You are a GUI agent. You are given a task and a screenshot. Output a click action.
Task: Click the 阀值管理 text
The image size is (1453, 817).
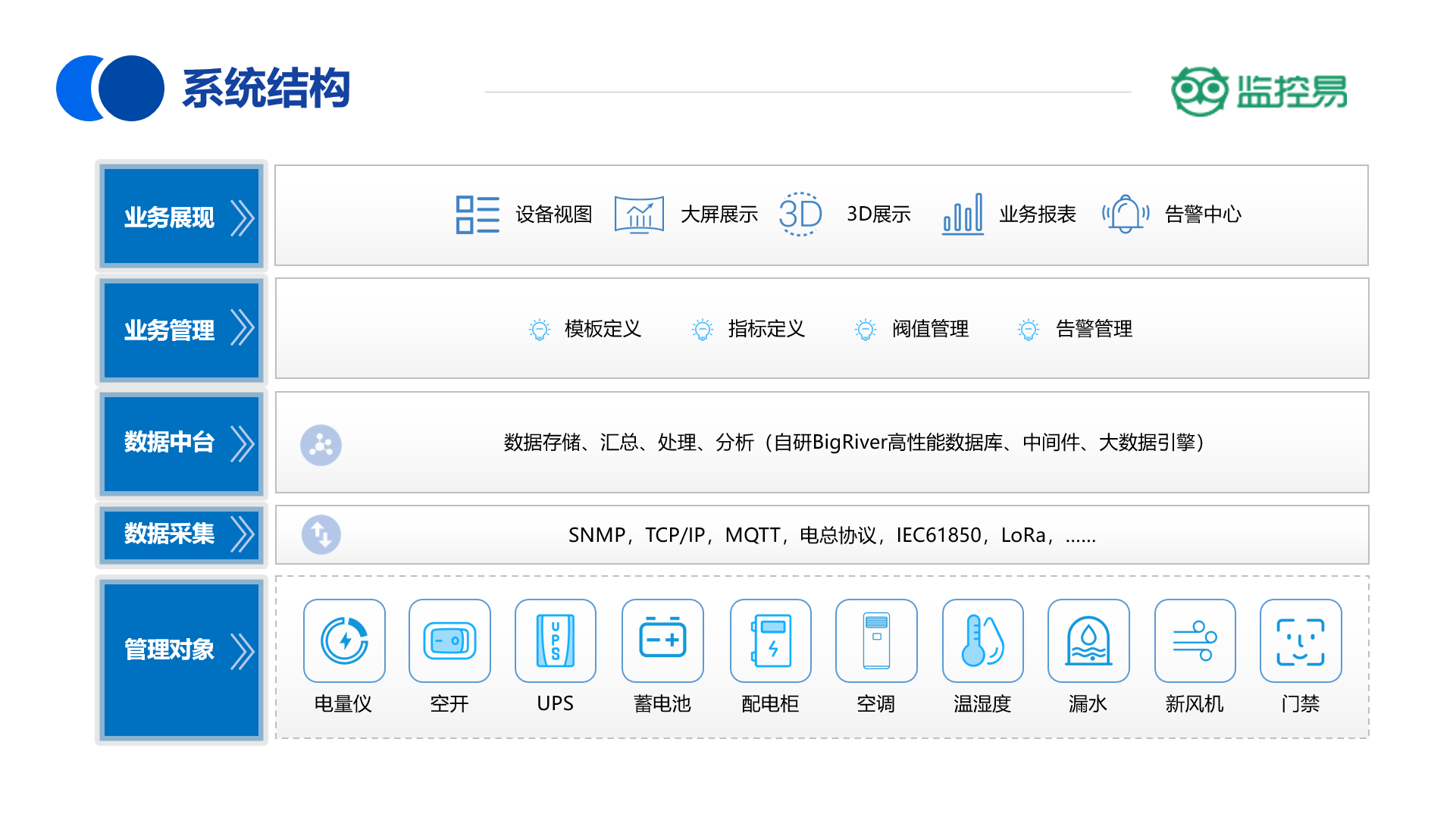click(930, 329)
